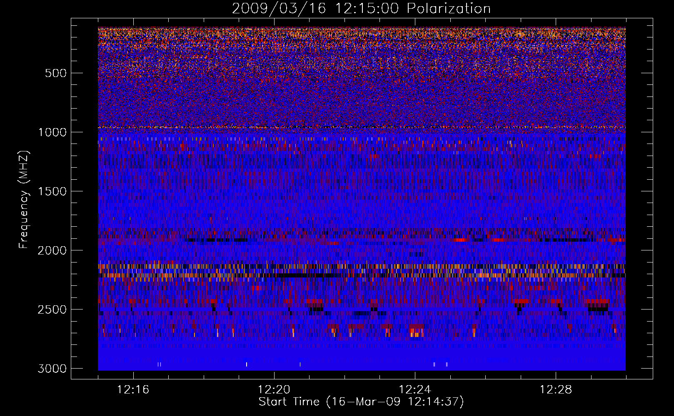
Task: Click the 'Frequency (MHZ)' axis label
Action: click(24, 200)
